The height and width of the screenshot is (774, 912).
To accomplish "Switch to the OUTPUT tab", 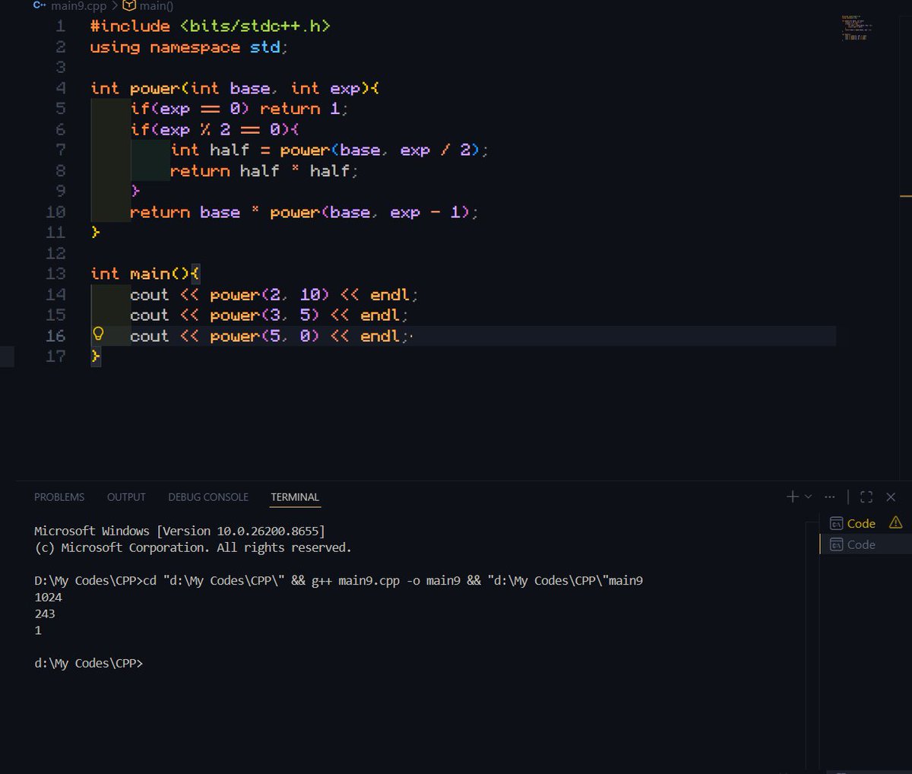I will point(126,497).
